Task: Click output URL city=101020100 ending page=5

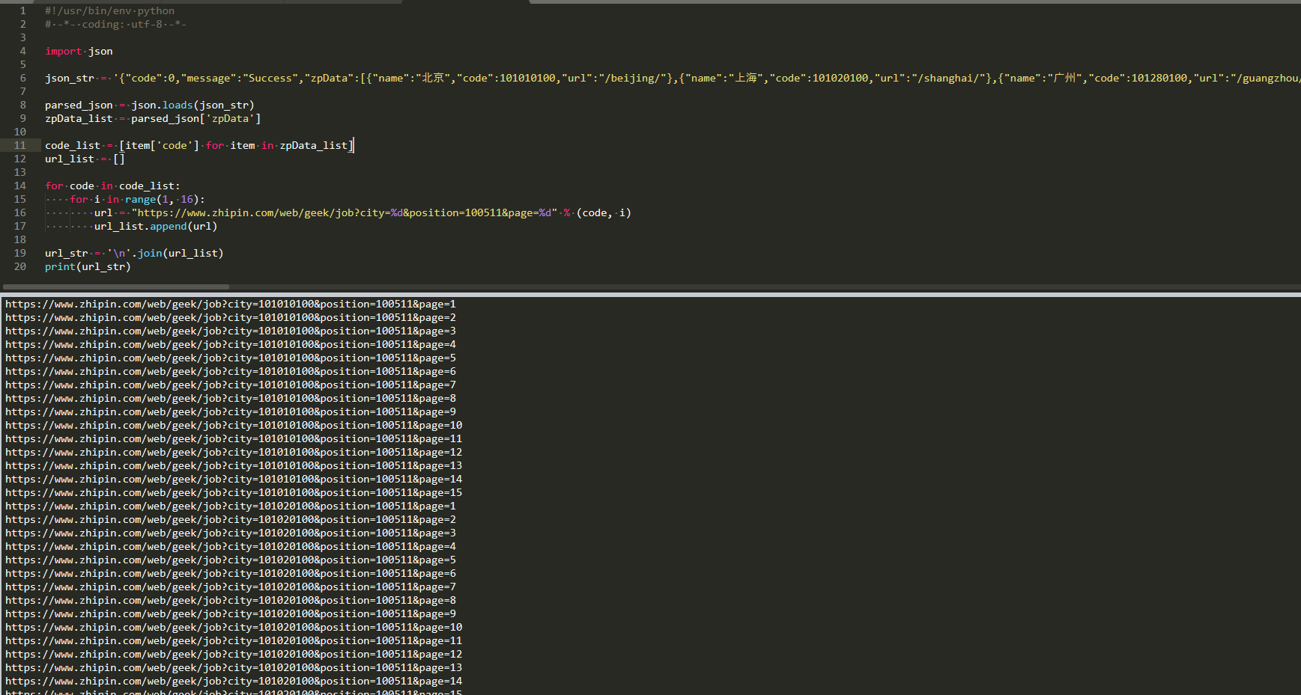Action: click(x=231, y=560)
